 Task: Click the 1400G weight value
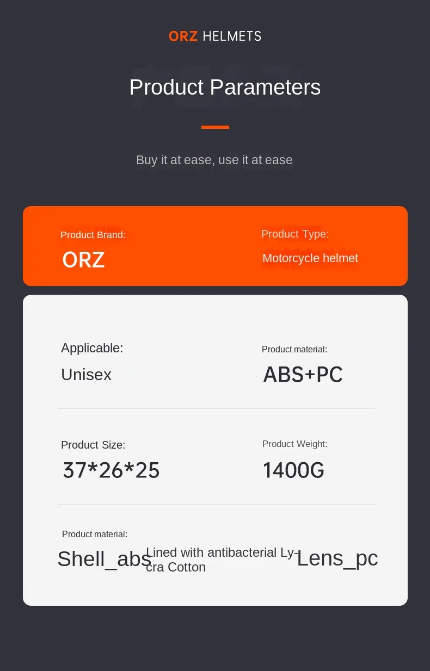[293, 470]
